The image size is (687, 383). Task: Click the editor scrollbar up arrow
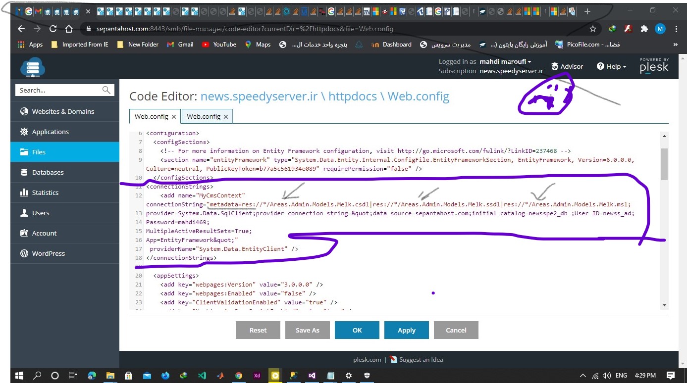(x=664, y=136)
